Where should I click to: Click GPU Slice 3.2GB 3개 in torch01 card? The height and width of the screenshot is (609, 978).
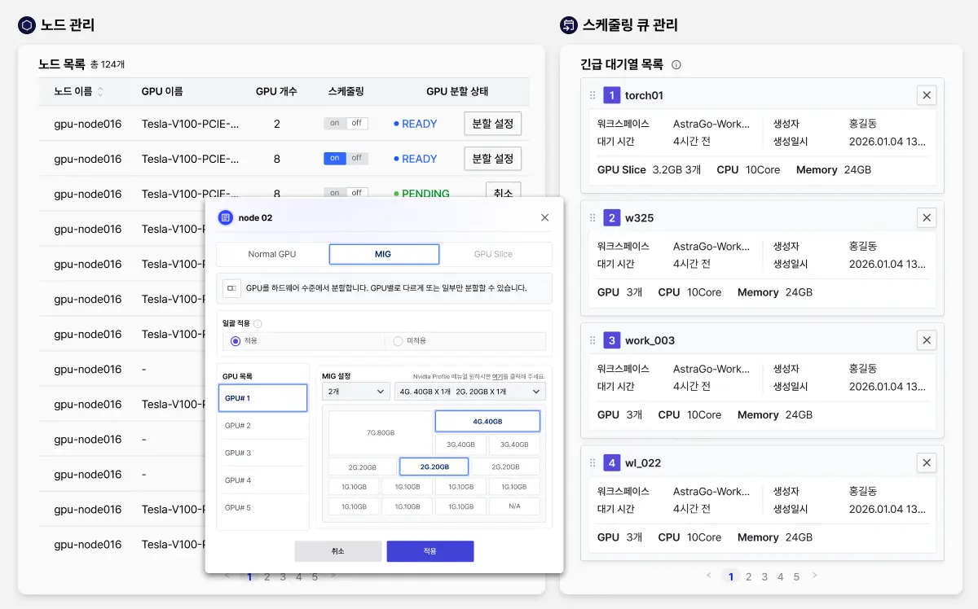tap(649, 170)
